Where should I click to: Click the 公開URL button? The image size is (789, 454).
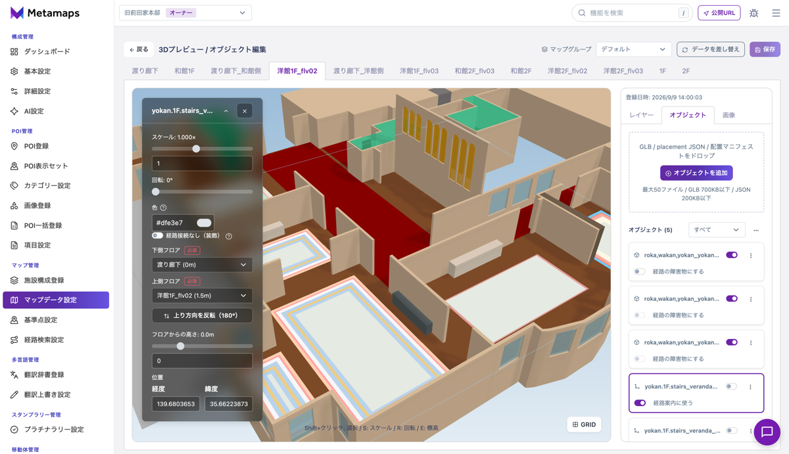tap(719, 13)
